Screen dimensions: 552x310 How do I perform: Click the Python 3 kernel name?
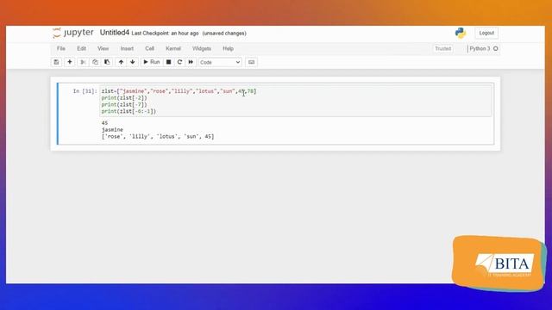(x=480, y=48)
